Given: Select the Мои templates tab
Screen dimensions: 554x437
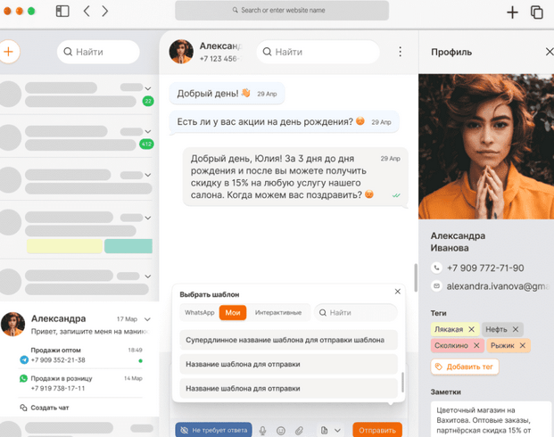Looking at the screenshot, I should 233,313.
